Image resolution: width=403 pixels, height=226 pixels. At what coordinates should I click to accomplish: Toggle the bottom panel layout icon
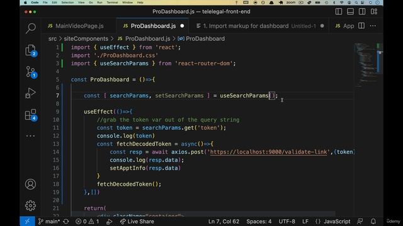[x=350, y=11]
